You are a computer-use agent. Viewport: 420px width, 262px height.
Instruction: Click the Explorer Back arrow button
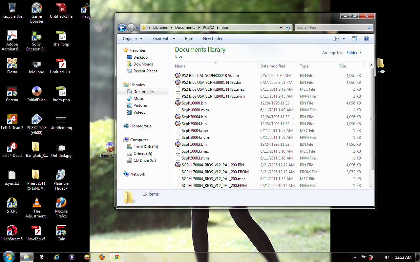point(122,28)
